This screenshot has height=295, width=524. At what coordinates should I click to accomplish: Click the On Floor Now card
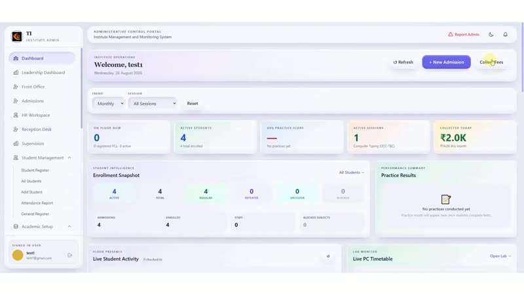[x=128, y=137]
